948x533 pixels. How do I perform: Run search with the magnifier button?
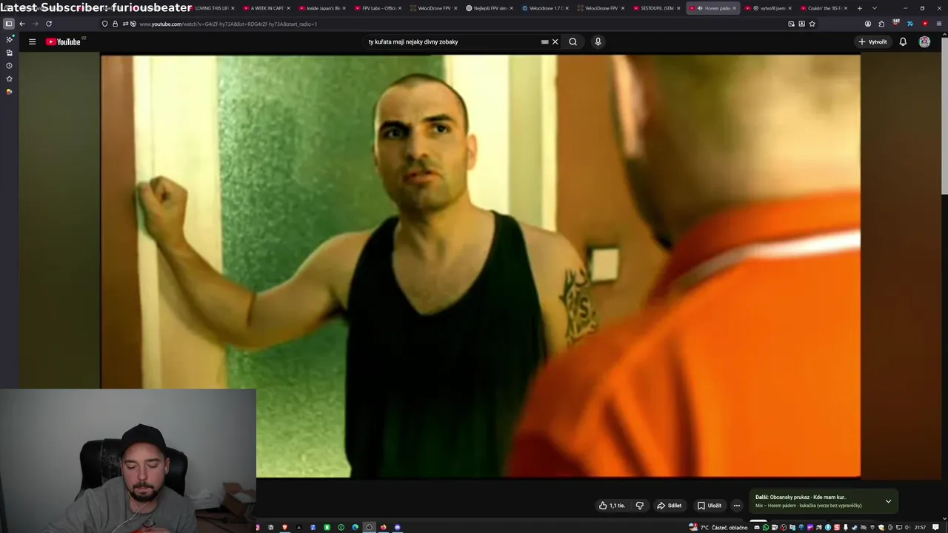click(x=573, y=41)
